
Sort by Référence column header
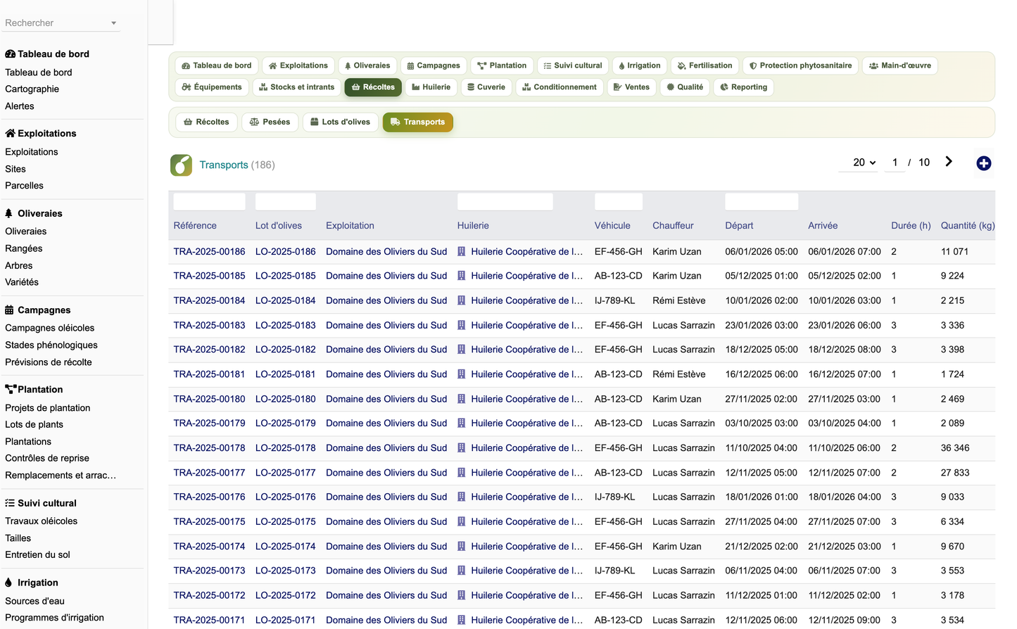pyautogui.click(x=195, y=226)
